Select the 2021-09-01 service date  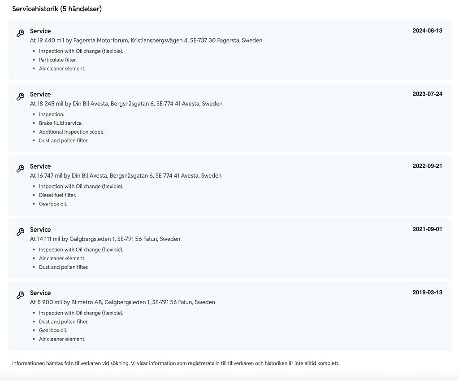427,229
